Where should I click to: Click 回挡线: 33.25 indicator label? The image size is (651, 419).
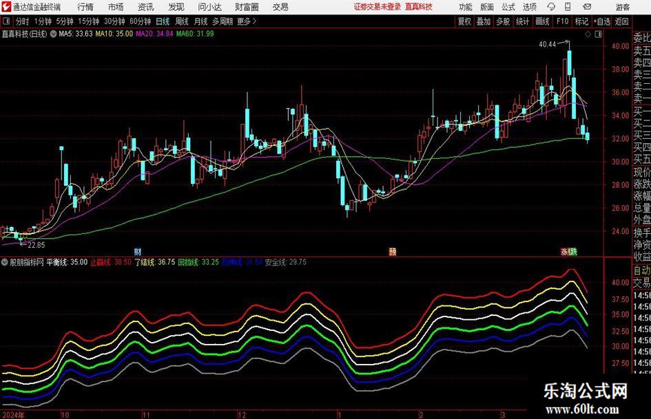(x=198, y=262)
